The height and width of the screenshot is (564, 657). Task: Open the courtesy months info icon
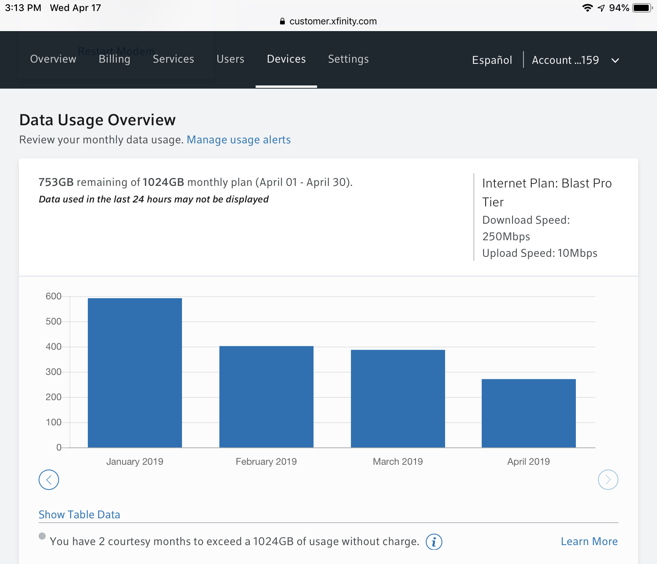click(434, 542)
